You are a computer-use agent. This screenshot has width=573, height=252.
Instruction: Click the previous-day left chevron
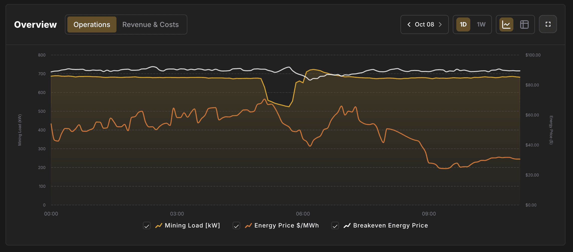pyautogui.click(x=409, y=24)
